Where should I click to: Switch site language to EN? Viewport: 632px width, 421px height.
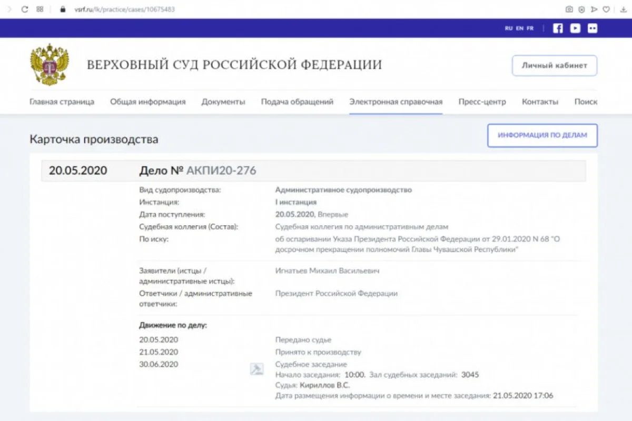[519, 28]
